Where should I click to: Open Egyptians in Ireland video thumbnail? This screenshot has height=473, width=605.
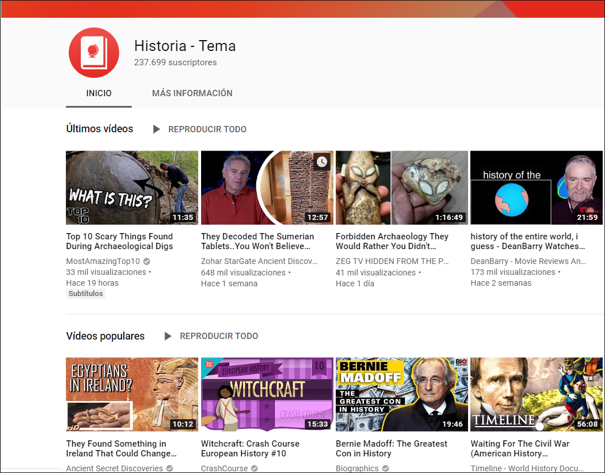point(132,395)
